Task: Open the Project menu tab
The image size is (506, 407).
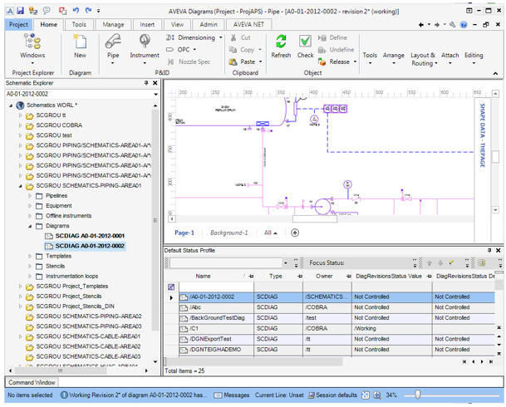Action: [x=18, y=25]
